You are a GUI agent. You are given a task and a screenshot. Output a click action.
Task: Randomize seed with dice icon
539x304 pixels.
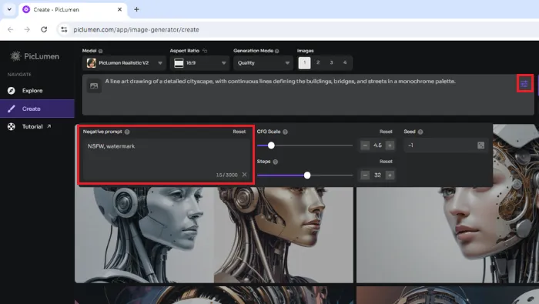click(x=481, y=145)
